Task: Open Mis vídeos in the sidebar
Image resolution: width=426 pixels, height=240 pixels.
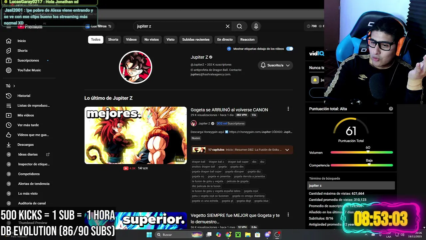Action: tap(26, 115)
